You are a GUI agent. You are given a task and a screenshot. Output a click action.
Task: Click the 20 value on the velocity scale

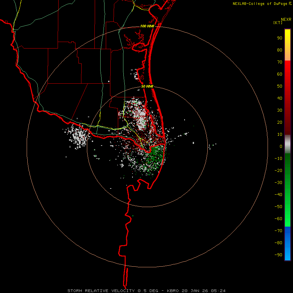(280, 122)
